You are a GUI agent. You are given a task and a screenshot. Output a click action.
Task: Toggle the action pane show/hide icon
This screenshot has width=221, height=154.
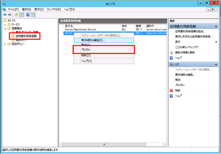[x=33, y=15]
